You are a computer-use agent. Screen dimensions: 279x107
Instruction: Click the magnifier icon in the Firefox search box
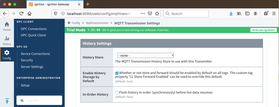(x=167, y=13)
